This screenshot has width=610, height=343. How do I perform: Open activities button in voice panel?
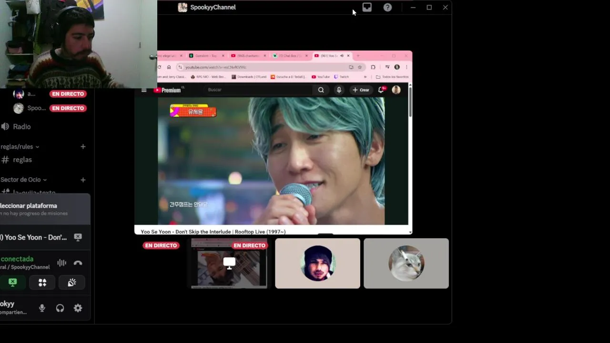click(42, 282)
